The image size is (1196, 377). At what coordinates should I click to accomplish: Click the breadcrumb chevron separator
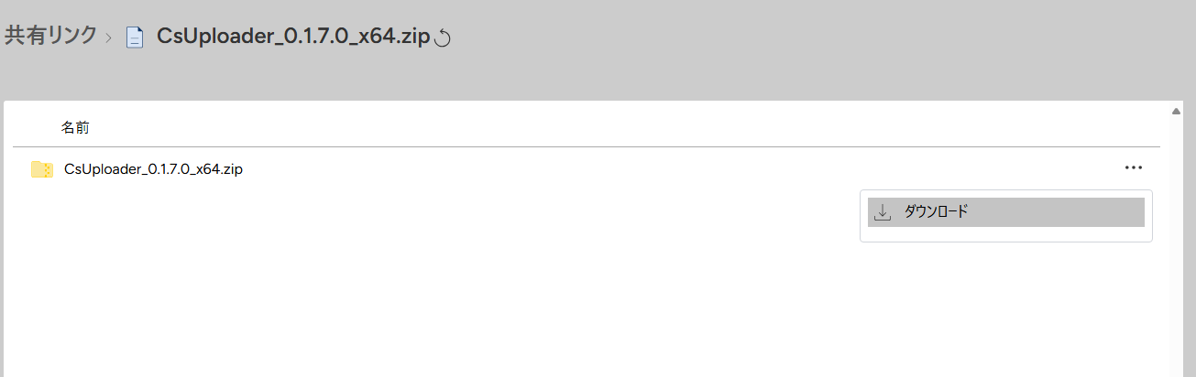click(110, 38)
